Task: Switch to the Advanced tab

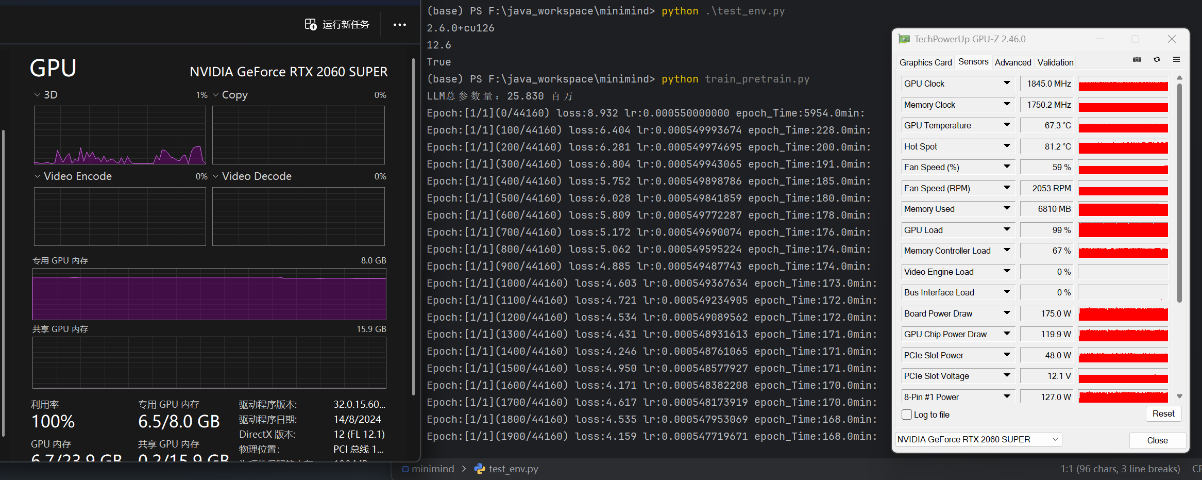Action: 1012,62
